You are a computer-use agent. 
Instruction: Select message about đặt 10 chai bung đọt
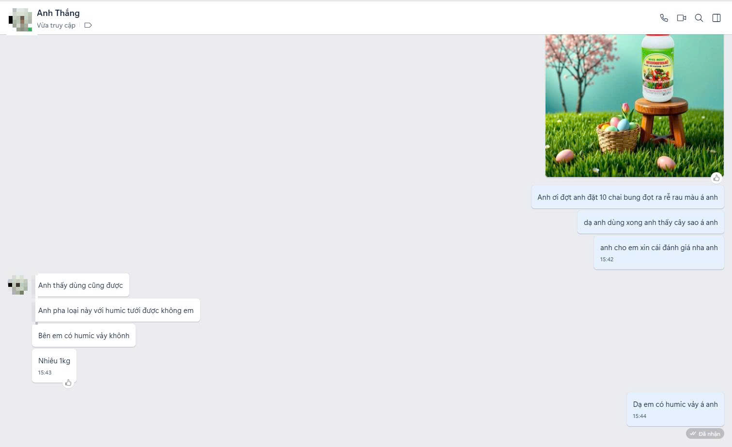627,197
